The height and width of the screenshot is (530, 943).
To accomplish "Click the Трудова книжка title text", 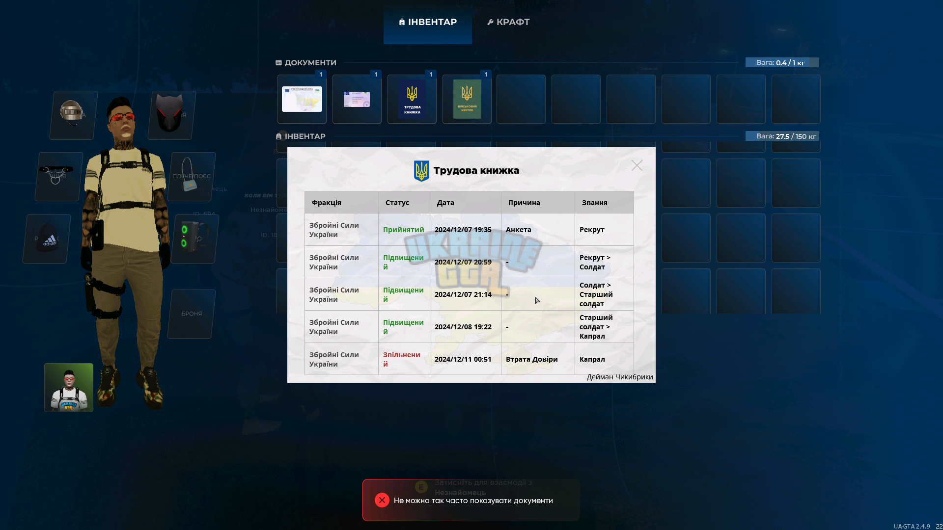I will [x=476, y=170].
